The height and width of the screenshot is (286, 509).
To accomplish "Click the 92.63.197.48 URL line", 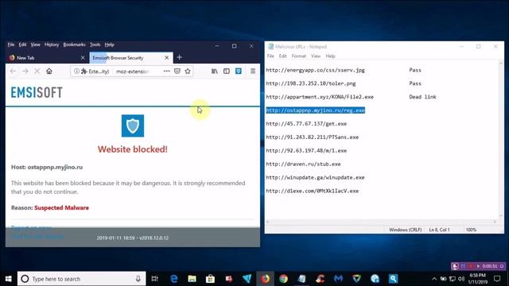I will point(306,151).
